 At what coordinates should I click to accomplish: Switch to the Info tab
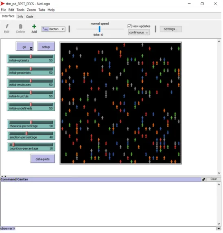pyautogui.click(x=20, y=16)
